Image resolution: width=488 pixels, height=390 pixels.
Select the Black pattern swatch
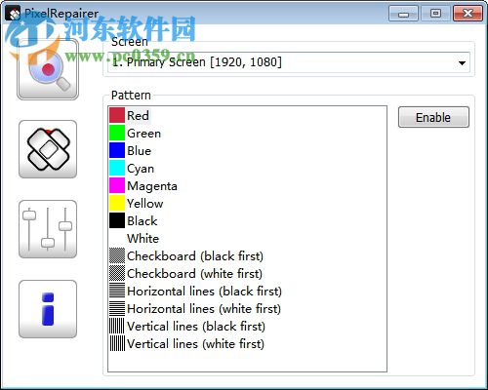point(117,220)
